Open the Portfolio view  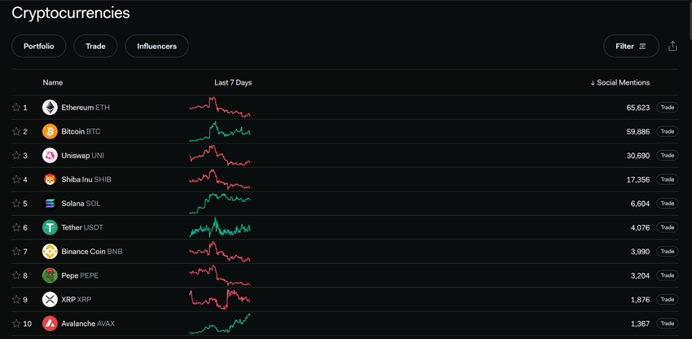click(x=39, y=46)
